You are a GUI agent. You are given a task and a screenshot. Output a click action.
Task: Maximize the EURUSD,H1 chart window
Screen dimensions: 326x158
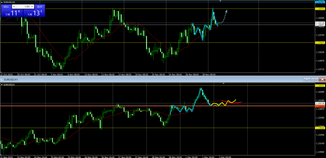point(314,79)
